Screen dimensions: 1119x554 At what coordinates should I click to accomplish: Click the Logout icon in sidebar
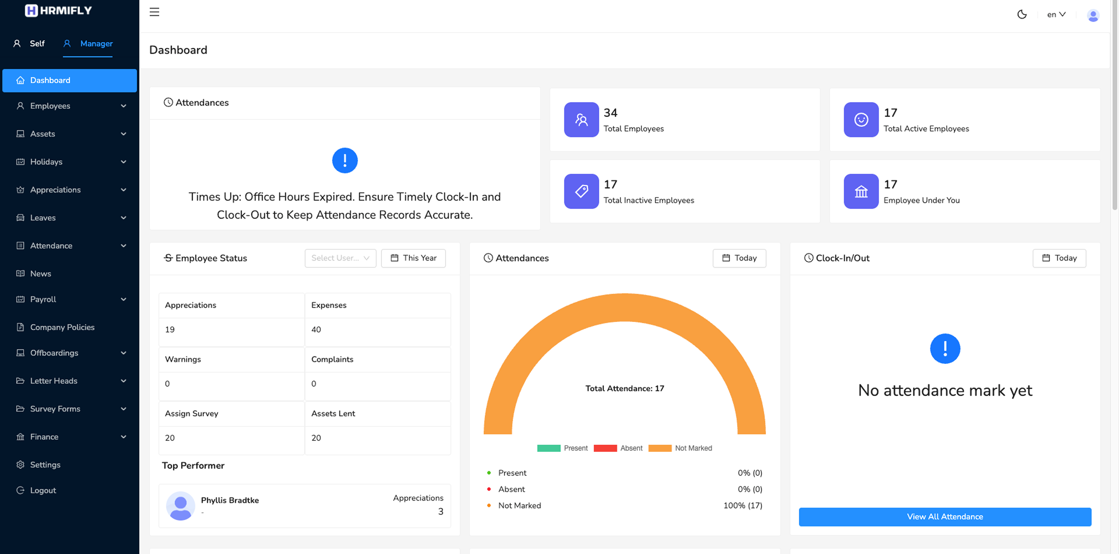(20, 490)
